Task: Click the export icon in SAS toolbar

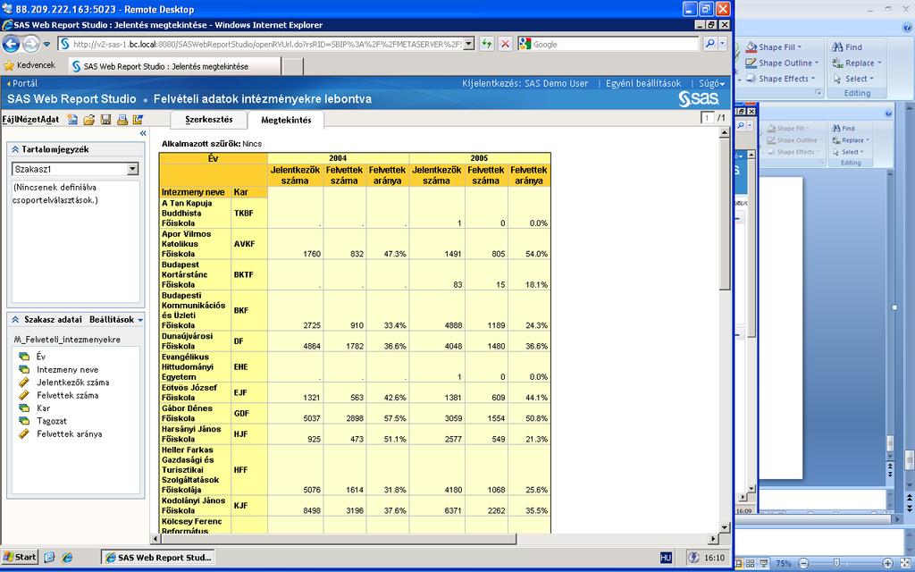Action: [138, 120]
